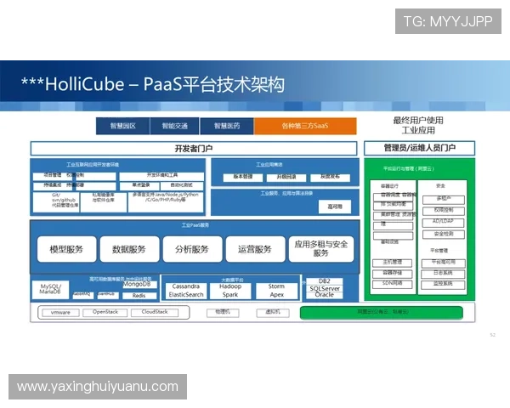Click the orange 各种第三方SaaS block
The height and width of the screenshot is (408, 510).
click(x=304, y=126)
